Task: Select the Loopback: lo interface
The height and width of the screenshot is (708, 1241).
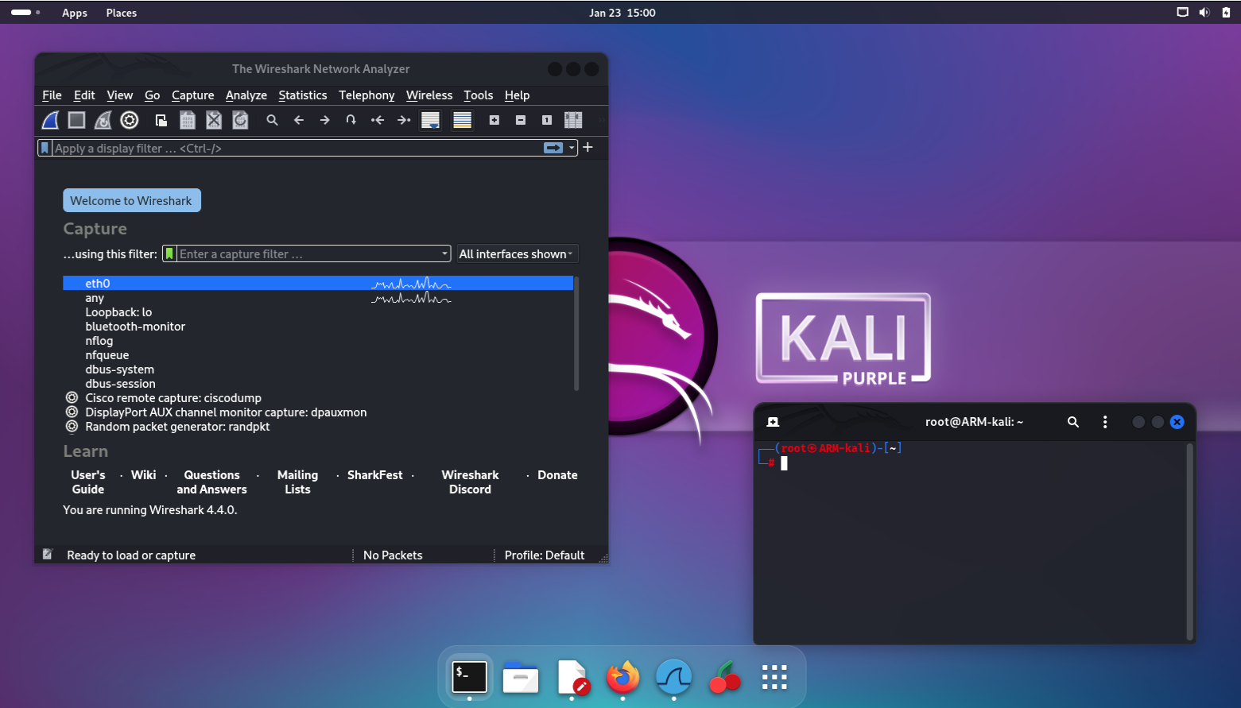Action: (x=118, y=312)
